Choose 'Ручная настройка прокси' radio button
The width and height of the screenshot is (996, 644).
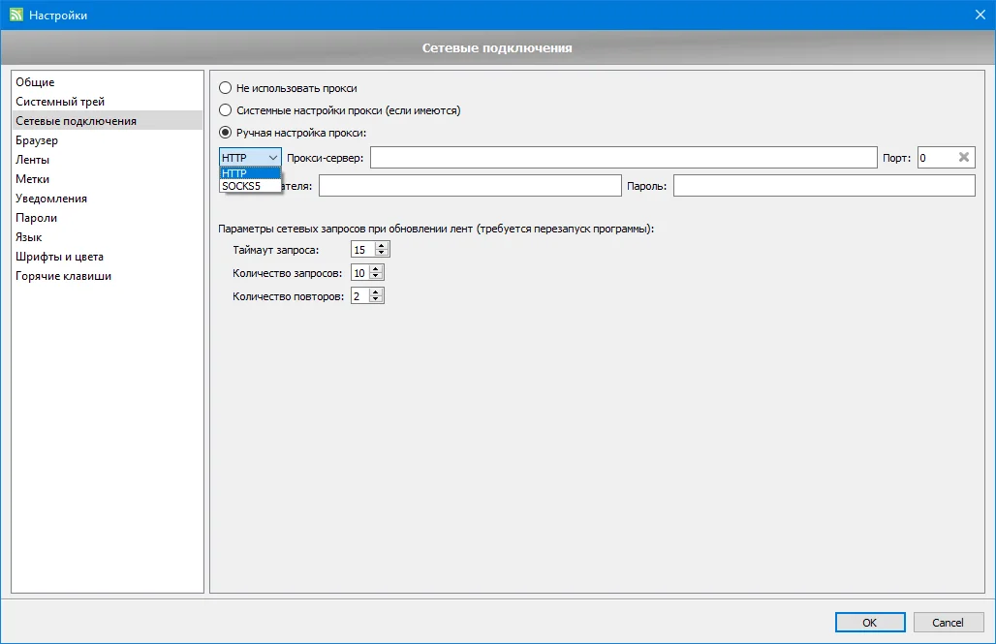coord(226,133)
